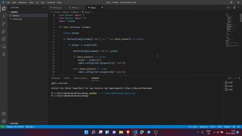Open the Testing flask view
The image size is (242, 136).
tap(4, 54)
